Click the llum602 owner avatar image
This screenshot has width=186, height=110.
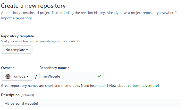point(8,77)
